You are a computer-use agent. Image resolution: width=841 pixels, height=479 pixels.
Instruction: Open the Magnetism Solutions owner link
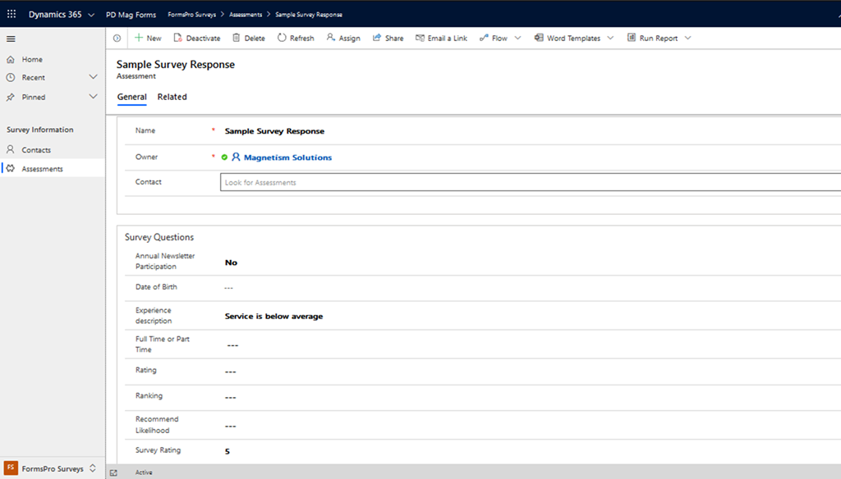(x=287, y=157)
